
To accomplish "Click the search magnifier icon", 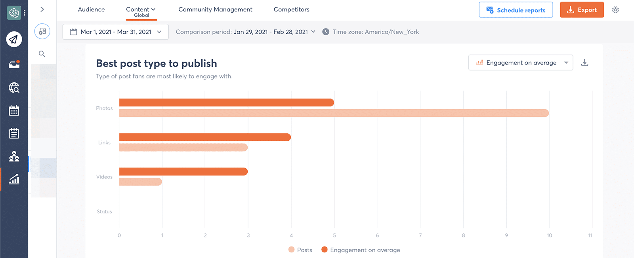I will coord(42,54).
